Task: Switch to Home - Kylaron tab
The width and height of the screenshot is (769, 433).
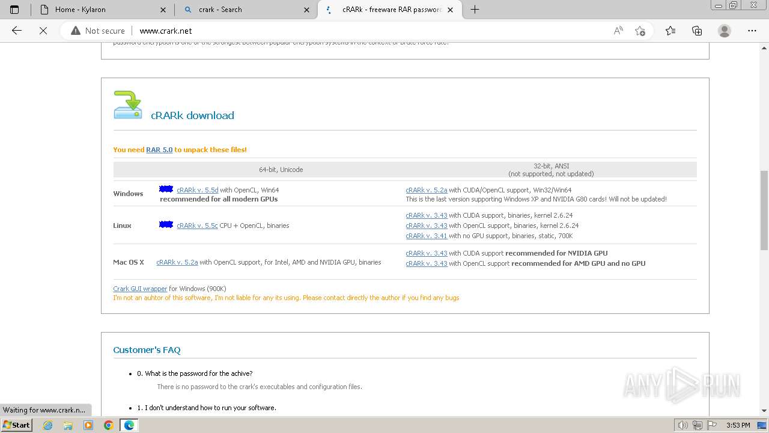Action: (x=102, y=10)
